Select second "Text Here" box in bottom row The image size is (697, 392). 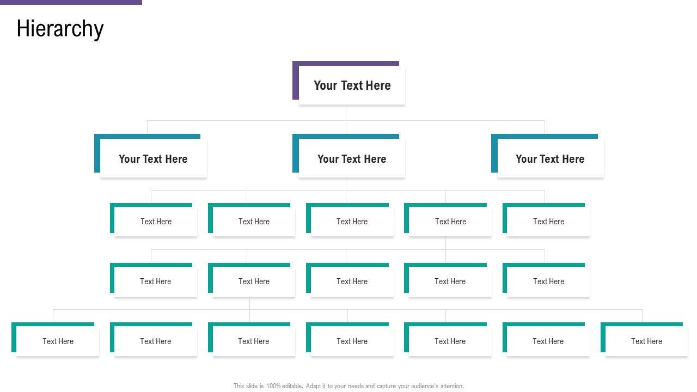click(155, 341)
